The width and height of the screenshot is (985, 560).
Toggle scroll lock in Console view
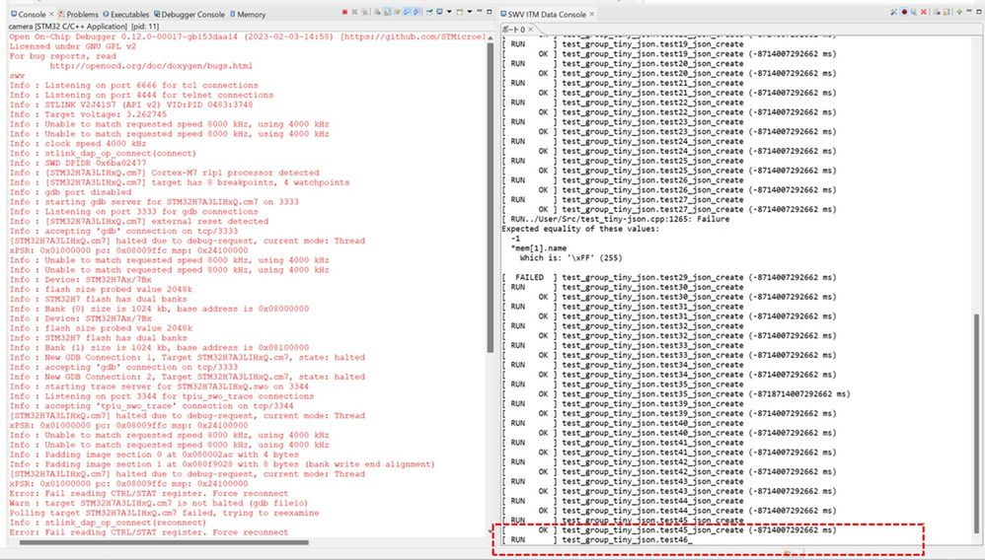388,12
